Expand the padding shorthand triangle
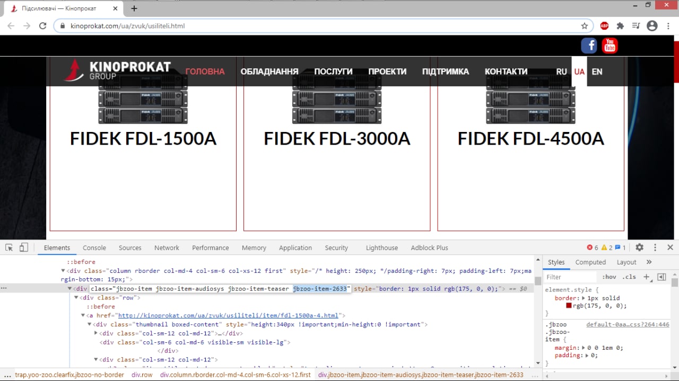Viewport: 679px width, 381px height. coord(586,356)
